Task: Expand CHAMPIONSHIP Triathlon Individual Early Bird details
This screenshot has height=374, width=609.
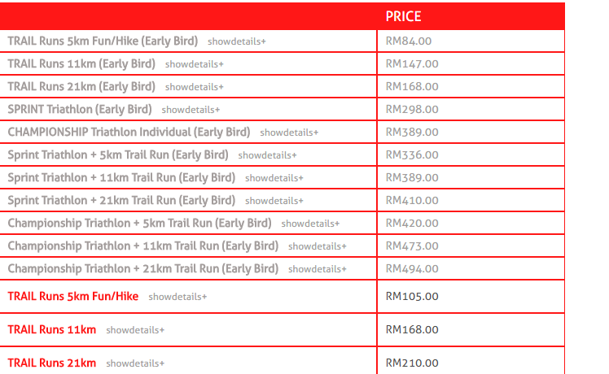Action: pyautogui.click(x=289, y=133)
